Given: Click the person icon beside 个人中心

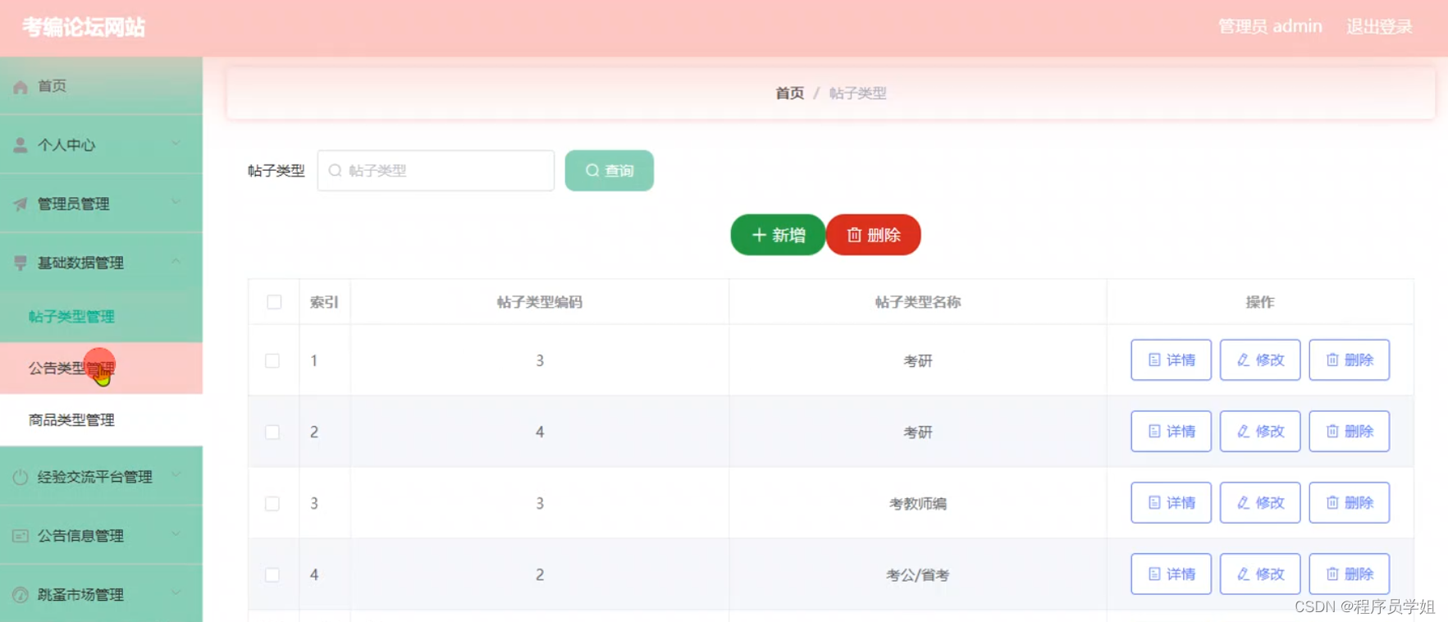Looking at the screenshot, I should (21, 145).
